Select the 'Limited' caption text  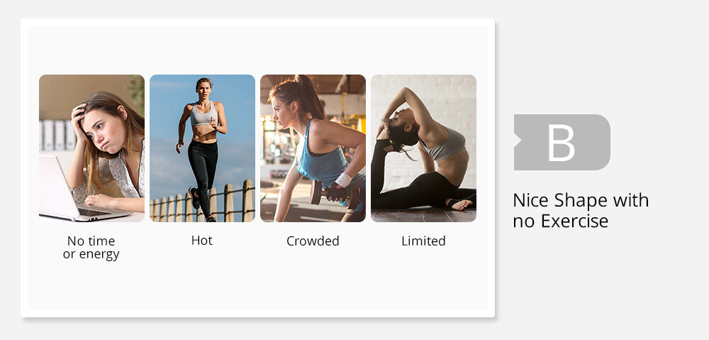point(424,241)
